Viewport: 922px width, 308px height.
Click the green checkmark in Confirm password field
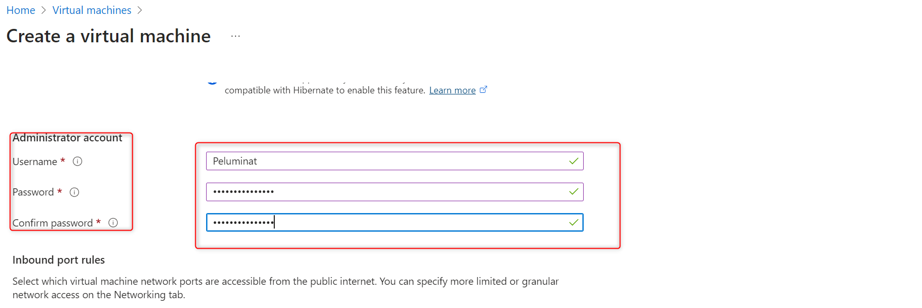tap(573, 222)
